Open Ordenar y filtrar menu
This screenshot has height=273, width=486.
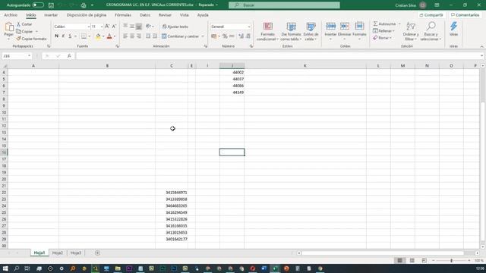click(412, 31)
